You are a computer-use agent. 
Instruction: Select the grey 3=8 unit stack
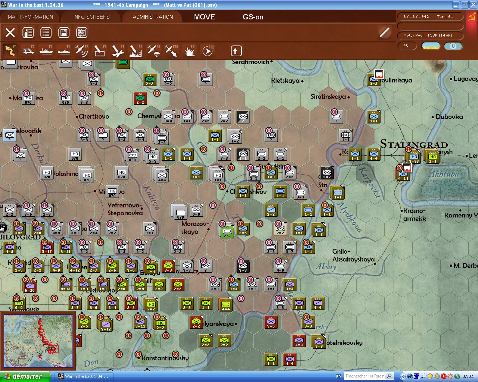click(x=162, y=138)
